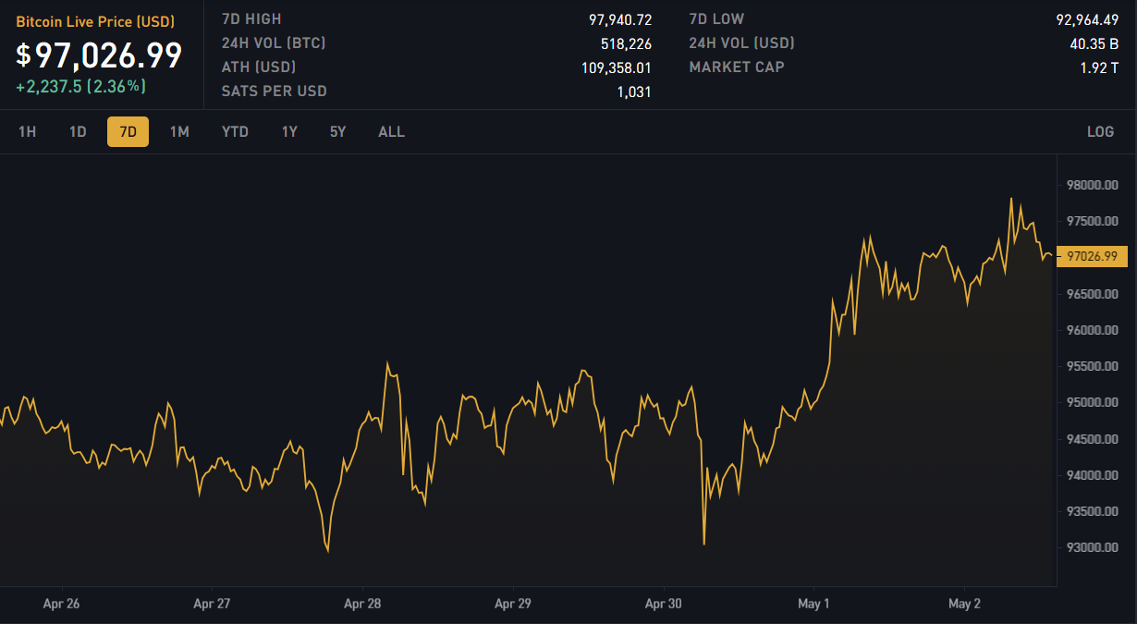Click the 40.35 B volume value

[x=1094, y=43]
